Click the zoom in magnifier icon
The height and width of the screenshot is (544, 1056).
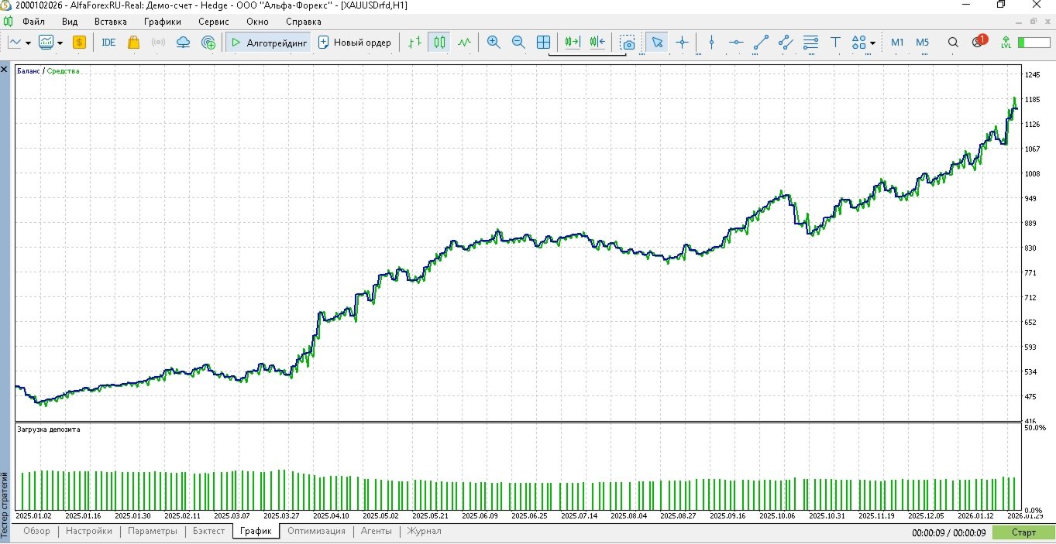pyautogui.click(x=494, y=42)
